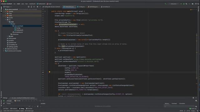Click Expand All icon in Project panel
200x112 pixels.
[31, 7]
